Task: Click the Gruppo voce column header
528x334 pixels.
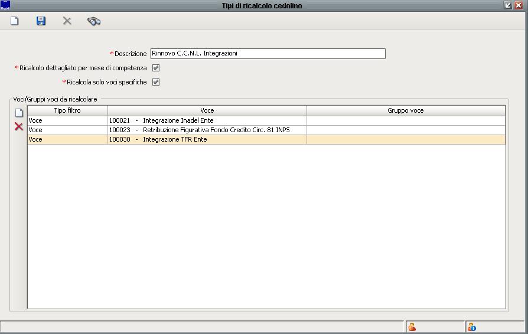Action: pyautogui.click(x=406, y=111)
